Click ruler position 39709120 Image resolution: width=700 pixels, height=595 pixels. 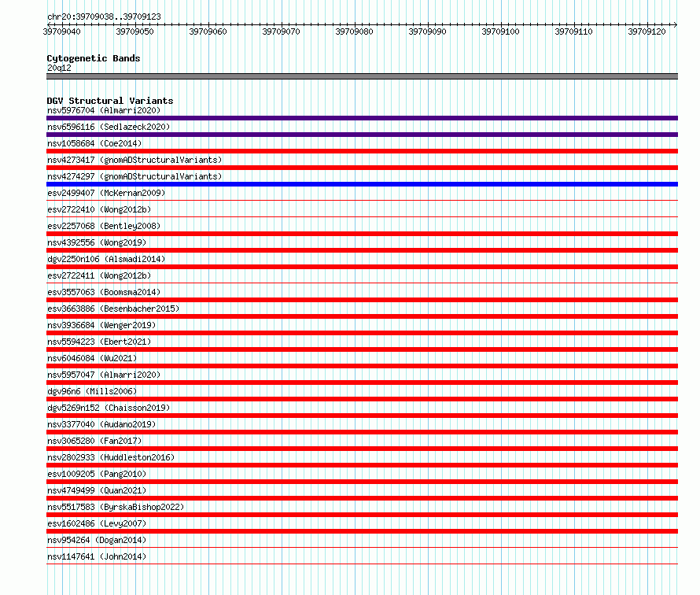click(x=647, y=31)
